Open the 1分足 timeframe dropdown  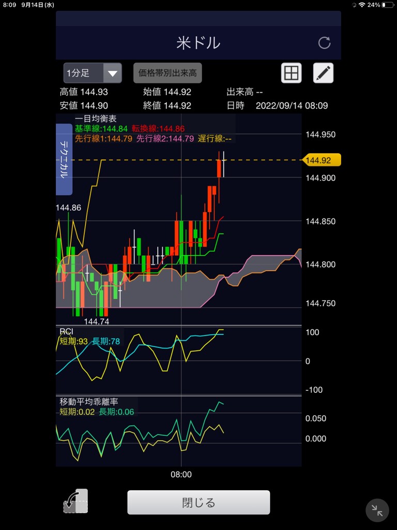[93, 72]
